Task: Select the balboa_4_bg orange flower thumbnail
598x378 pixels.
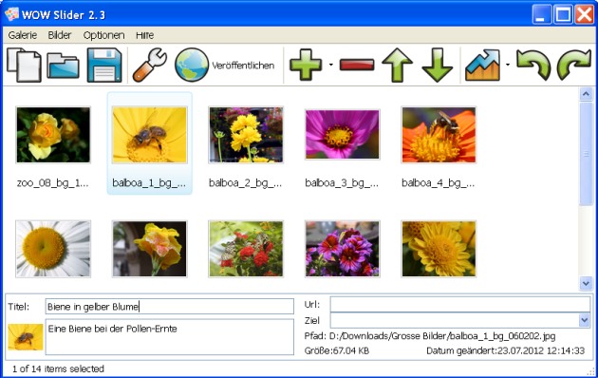Action: click(439, 135)
